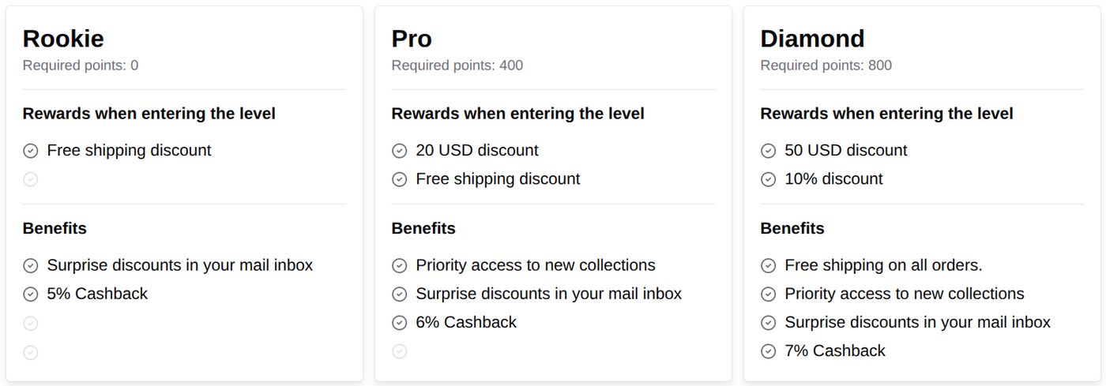Click check icon next to 20 USD discount
Viewport: 1106px width, 386px height.
pos(400,151)
